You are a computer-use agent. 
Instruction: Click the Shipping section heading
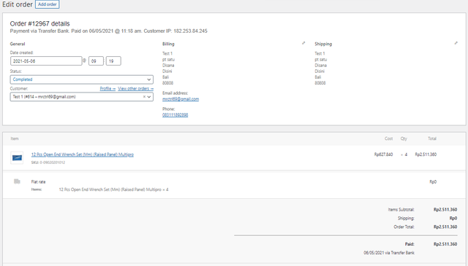(323, 44)
